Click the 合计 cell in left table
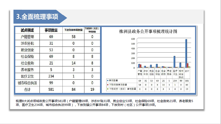The image size is (221, 124). tap(27, 89)
